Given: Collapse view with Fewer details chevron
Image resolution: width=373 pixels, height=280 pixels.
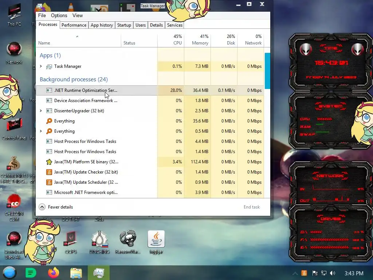Looking at the screenshot, I should click(42, 207).
